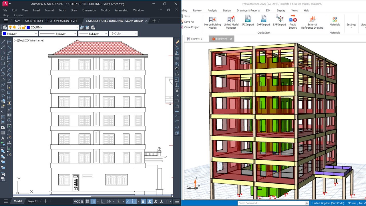Click the Revit Import icon
This screenshot has height=206, width=366.
[293, 22]
